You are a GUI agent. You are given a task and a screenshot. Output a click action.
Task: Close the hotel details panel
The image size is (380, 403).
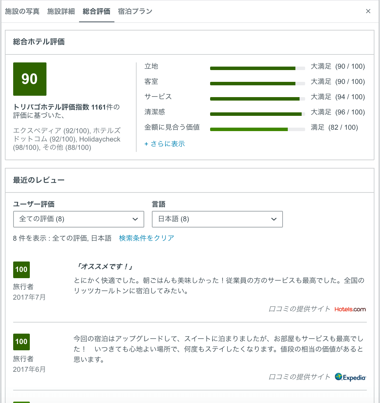(368, 11)
